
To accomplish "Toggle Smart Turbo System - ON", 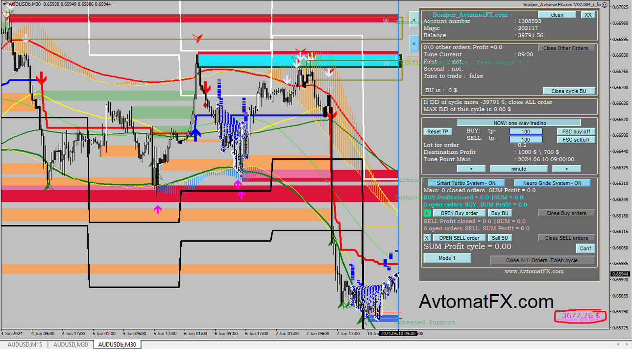I will [466, 183].
